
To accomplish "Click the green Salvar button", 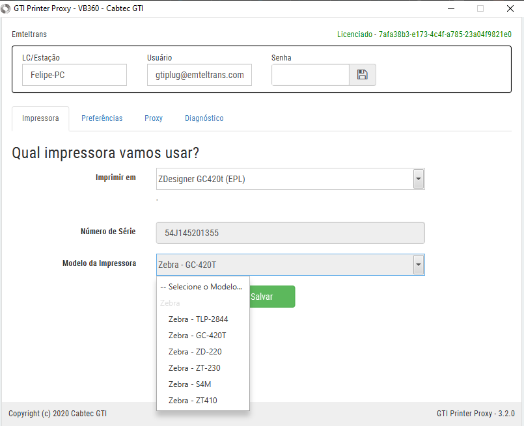I will pos(272,297).
